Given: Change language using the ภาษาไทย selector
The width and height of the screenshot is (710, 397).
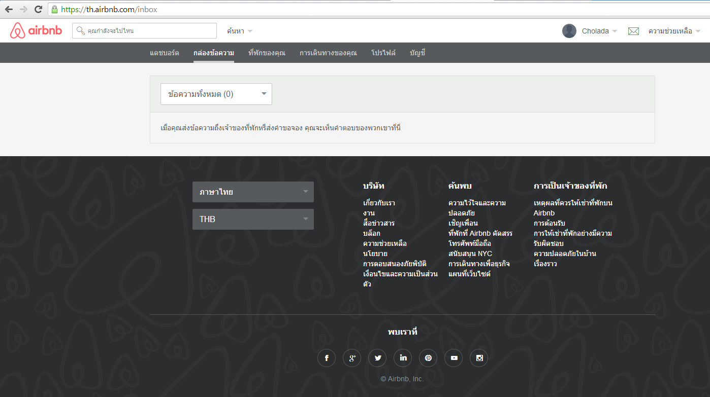Looking at the screenshot, I should pos(253,192).
